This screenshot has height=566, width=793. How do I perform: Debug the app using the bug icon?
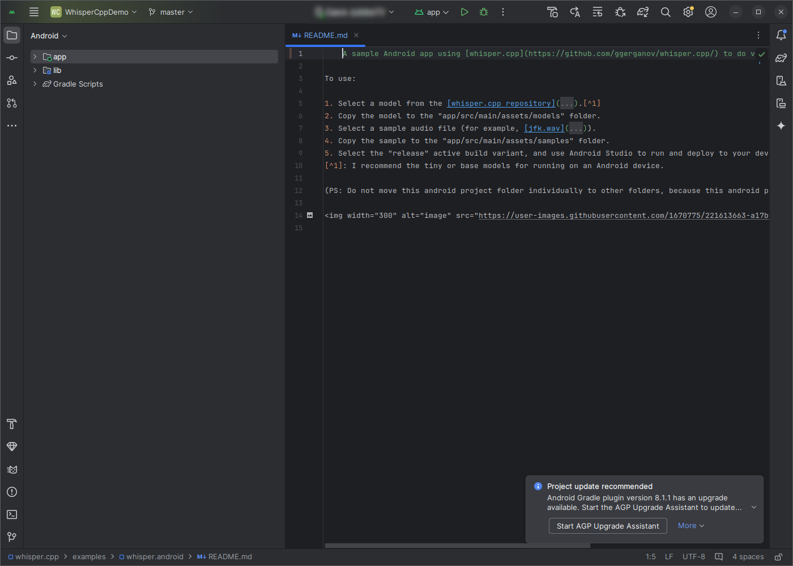coord(483,11)
